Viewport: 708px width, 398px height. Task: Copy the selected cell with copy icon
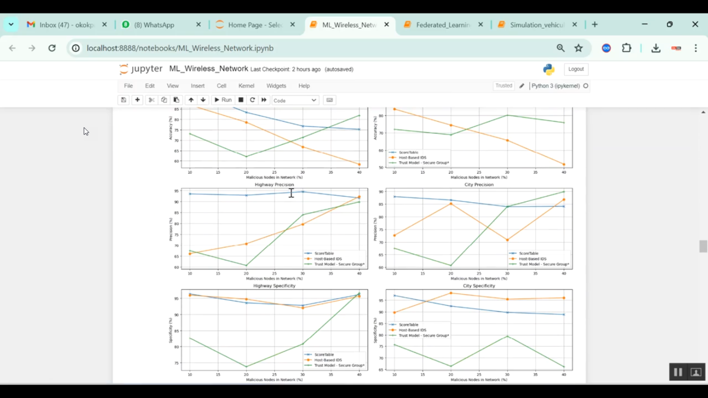(x=164, y=99)
